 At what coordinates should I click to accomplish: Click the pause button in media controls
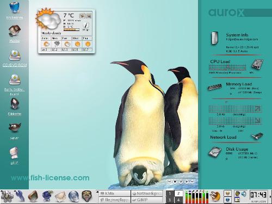(x=181, y=182)
